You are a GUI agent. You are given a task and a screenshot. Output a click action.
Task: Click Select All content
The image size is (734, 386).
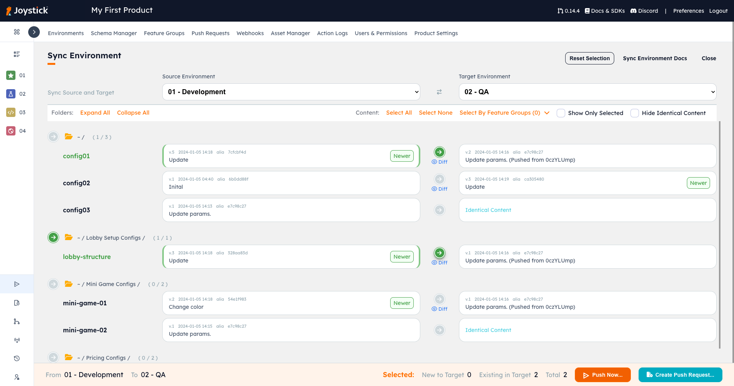pos(399,113)
